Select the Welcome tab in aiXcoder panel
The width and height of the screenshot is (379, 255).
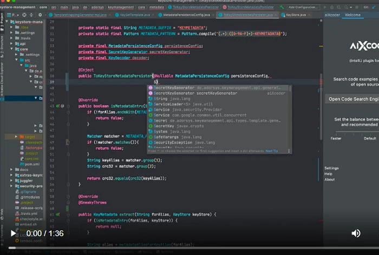click(x=352, y=15)
